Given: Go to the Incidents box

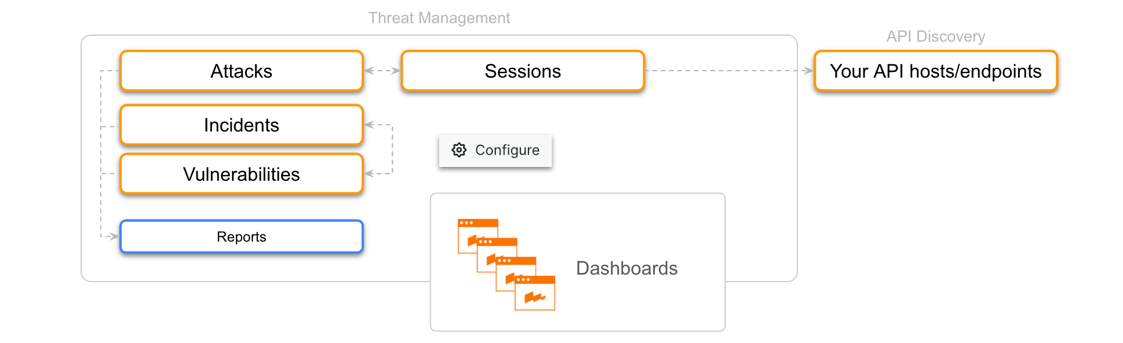Looking at the screenshot, I should click(242, 125).
